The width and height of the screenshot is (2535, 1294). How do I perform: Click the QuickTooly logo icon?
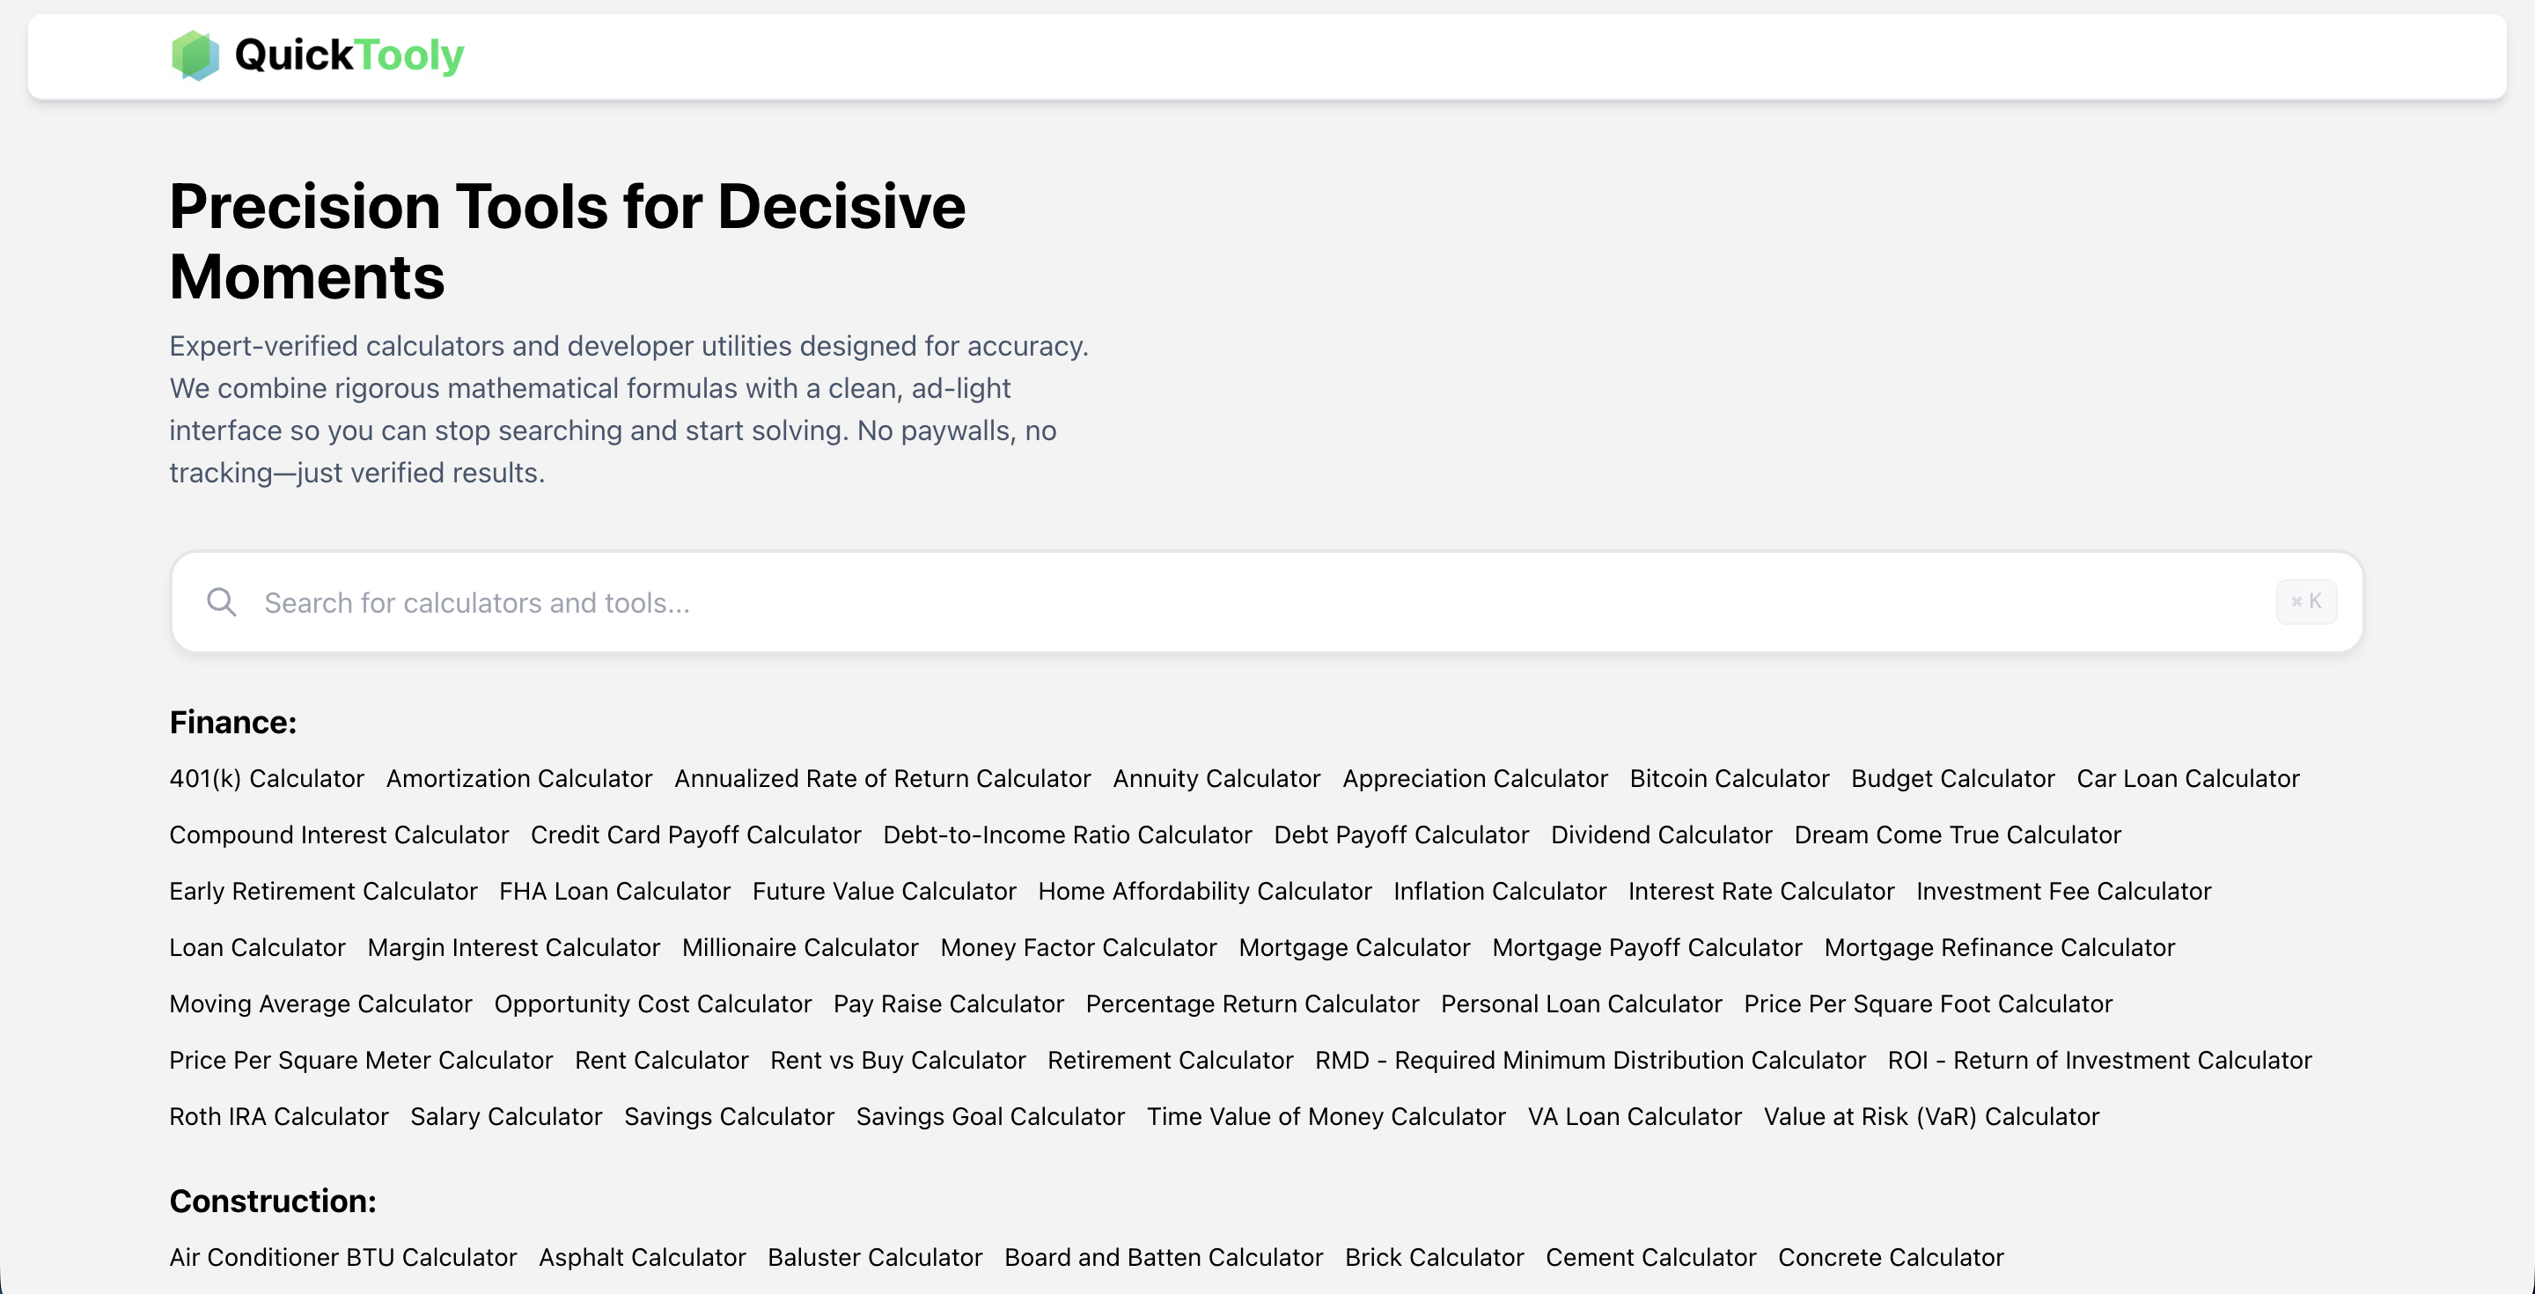tap(197, 55)
